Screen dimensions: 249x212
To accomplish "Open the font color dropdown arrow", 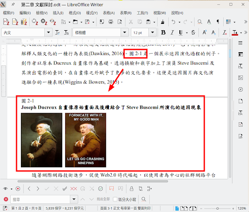I will pyautogui.click(x=241, y=33).
